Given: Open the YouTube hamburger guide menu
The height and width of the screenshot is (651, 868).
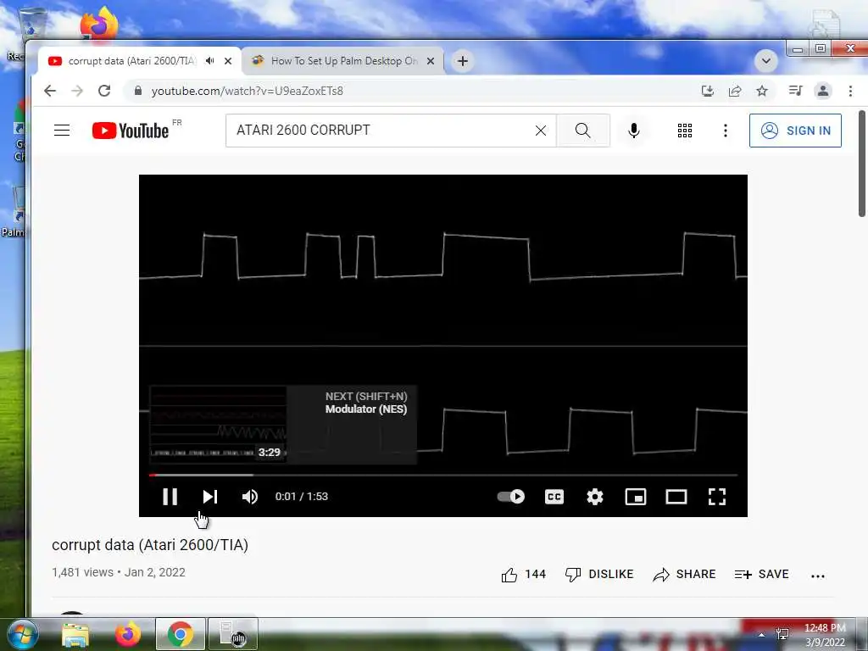Looking at the screenshot, I should [x=62, y=131].
